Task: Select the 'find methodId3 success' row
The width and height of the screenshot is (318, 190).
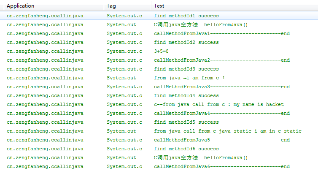Action: (159, 69)
